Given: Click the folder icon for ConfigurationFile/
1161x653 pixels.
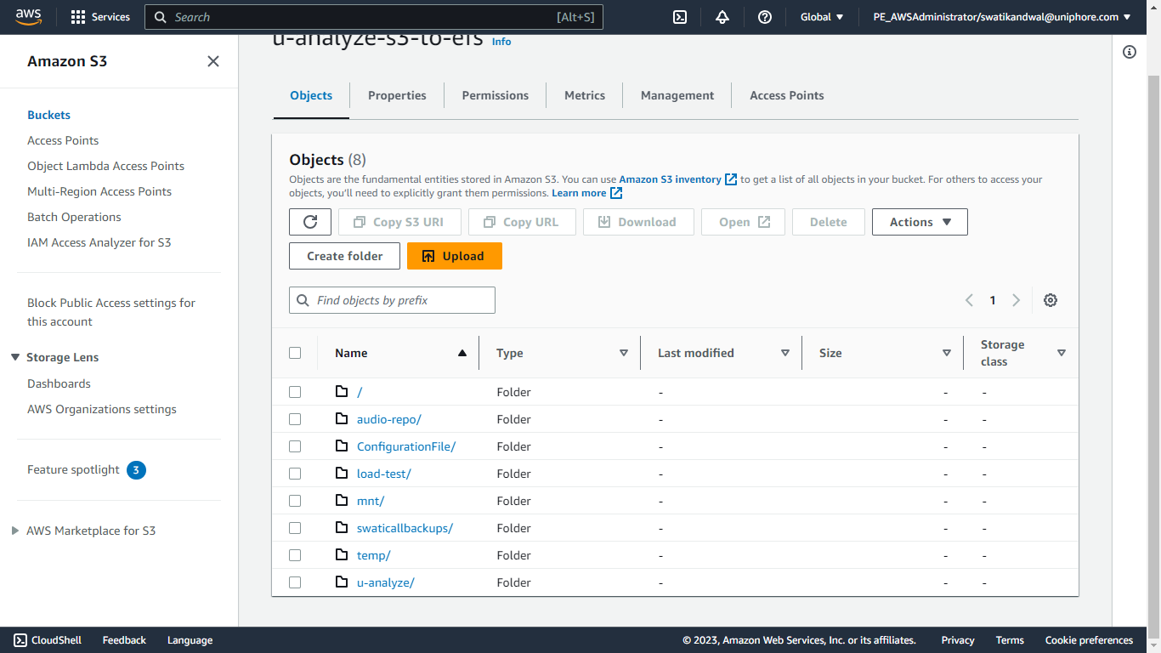Looking at the screenshot, I should point(342,446).
